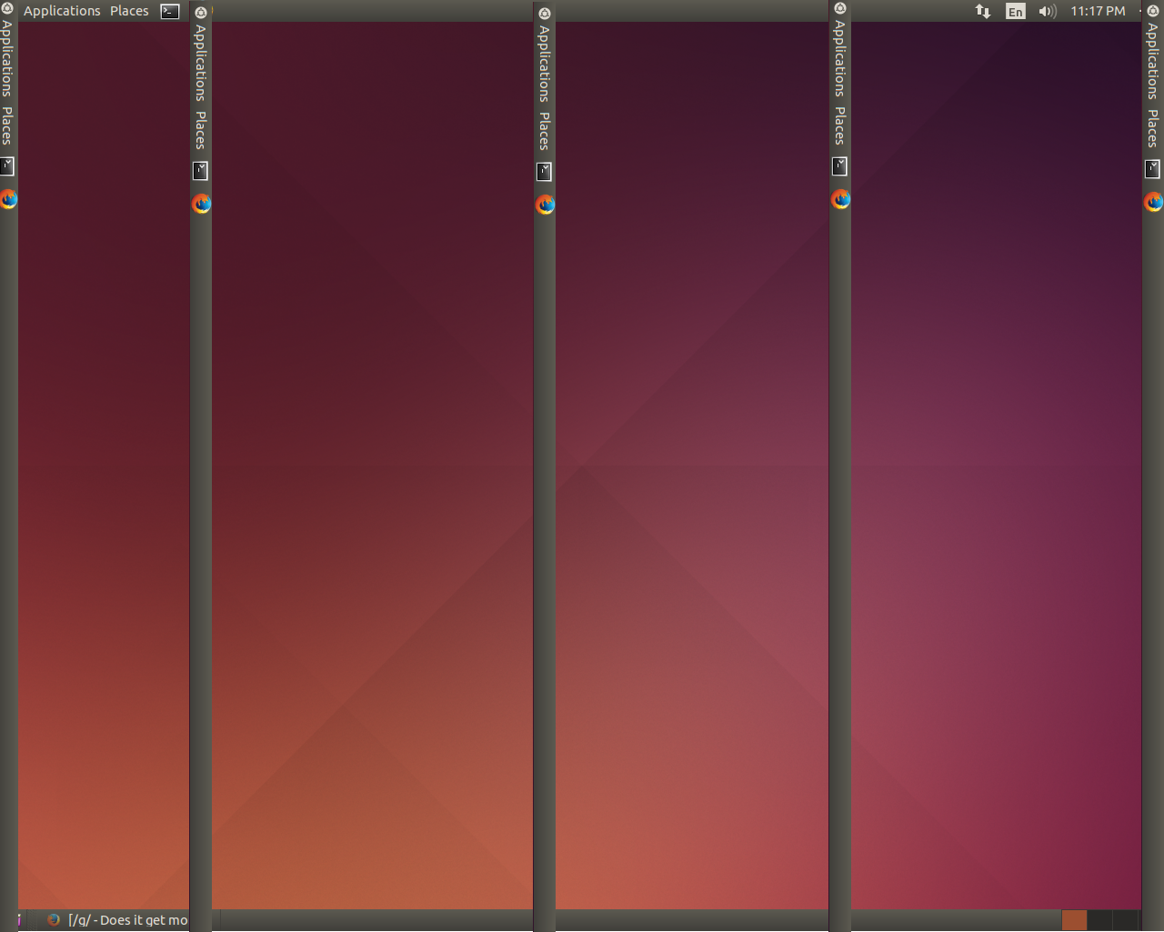The image size is (1164, 932).
Task: Launch terminal from second vertical panel
Action: (x=201, y=171)
